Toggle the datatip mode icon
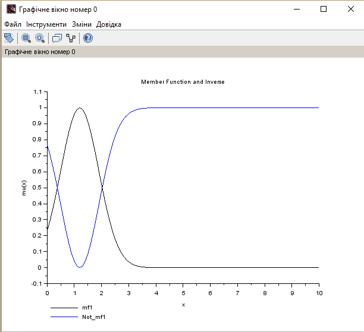The image size is (364, 332). [x=57, y=38]
